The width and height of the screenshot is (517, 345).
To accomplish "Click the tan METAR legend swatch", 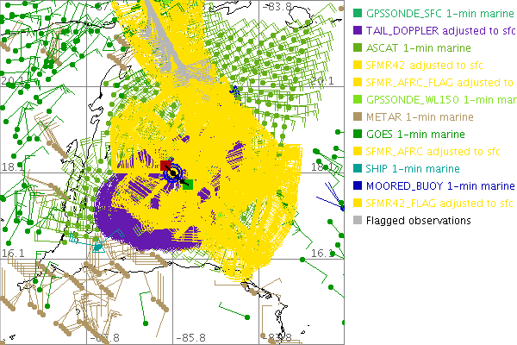I will click(x=358, y=117).
